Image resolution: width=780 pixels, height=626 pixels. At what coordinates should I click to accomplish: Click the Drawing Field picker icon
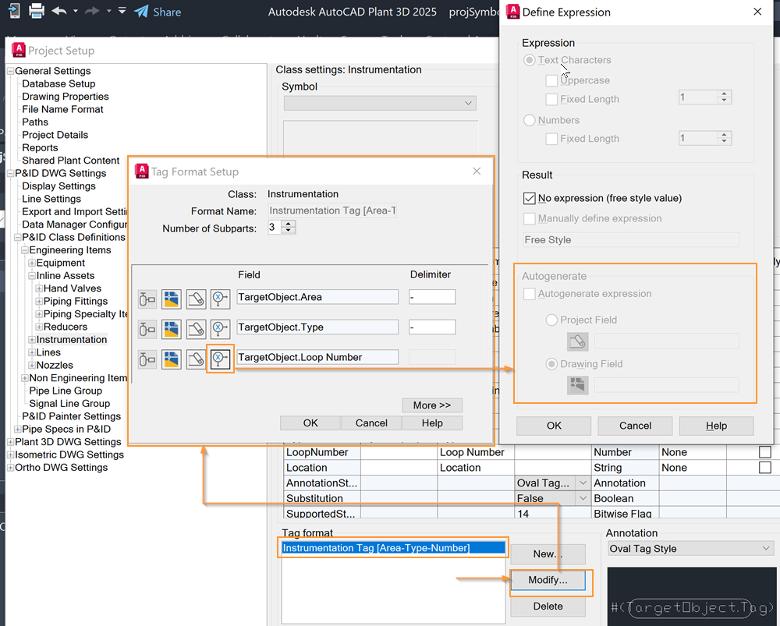click(x=577, y=385)
